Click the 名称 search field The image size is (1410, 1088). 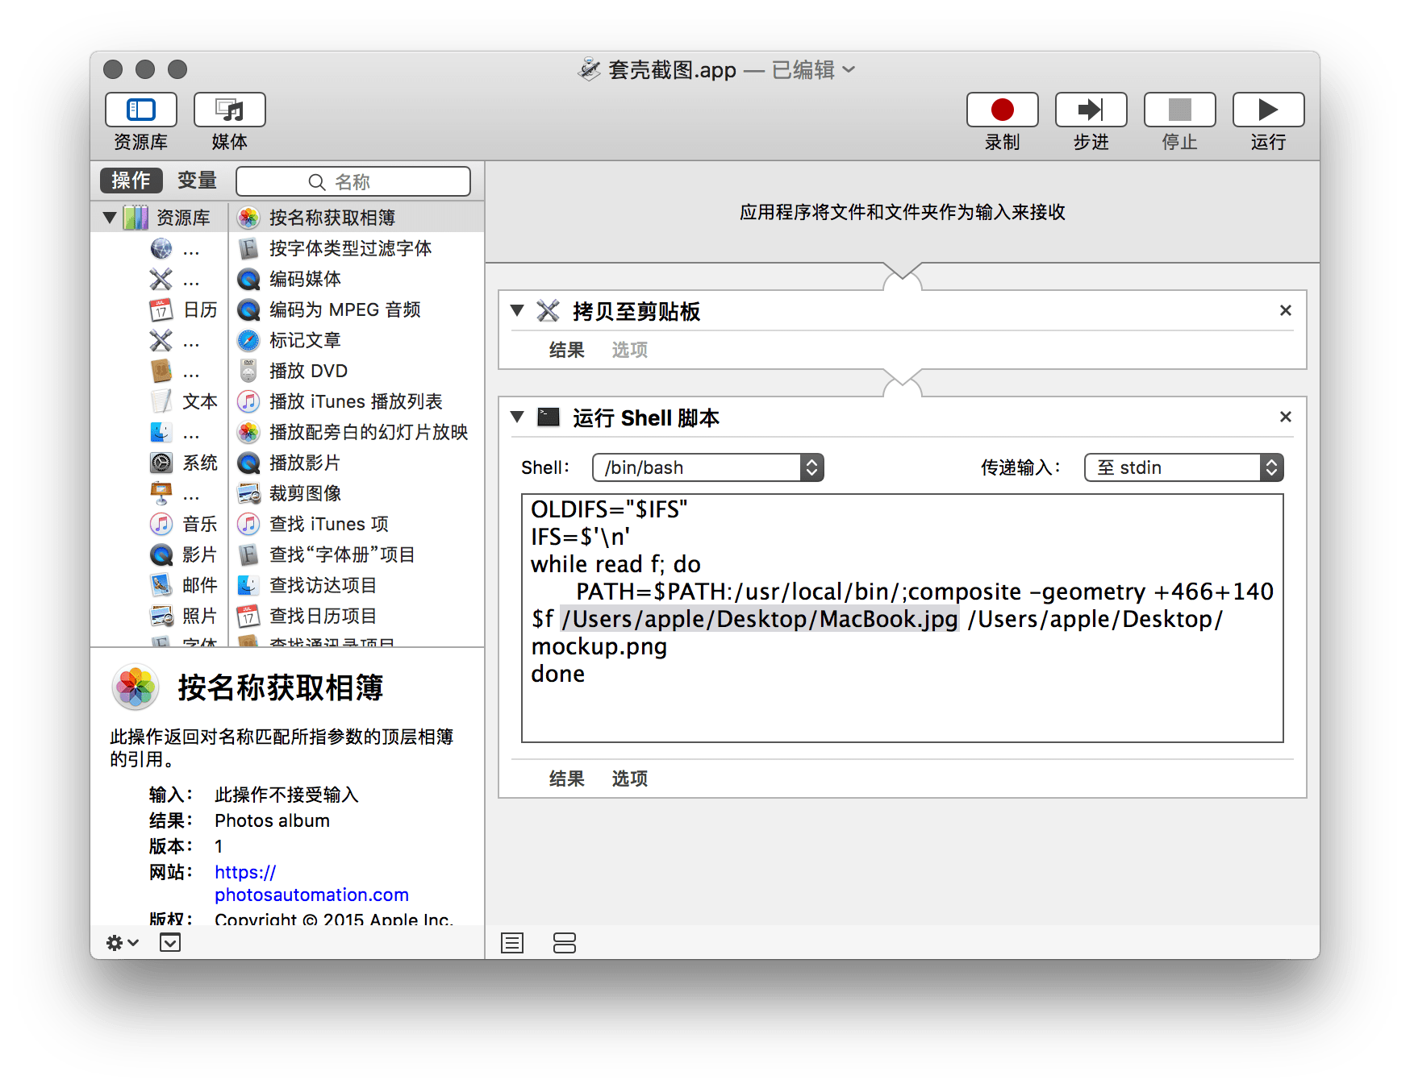(353, 182)
